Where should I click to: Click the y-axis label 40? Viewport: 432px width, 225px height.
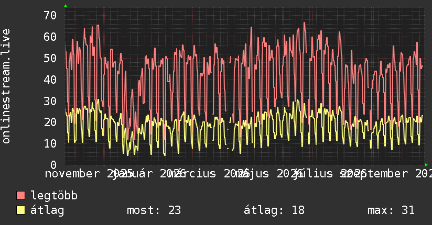(50, 80)
